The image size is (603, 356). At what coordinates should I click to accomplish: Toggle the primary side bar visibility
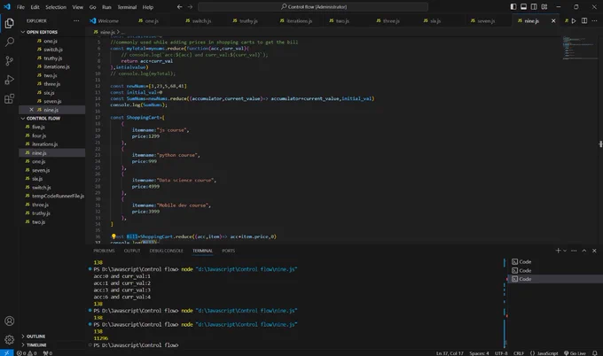pos(513,6)
